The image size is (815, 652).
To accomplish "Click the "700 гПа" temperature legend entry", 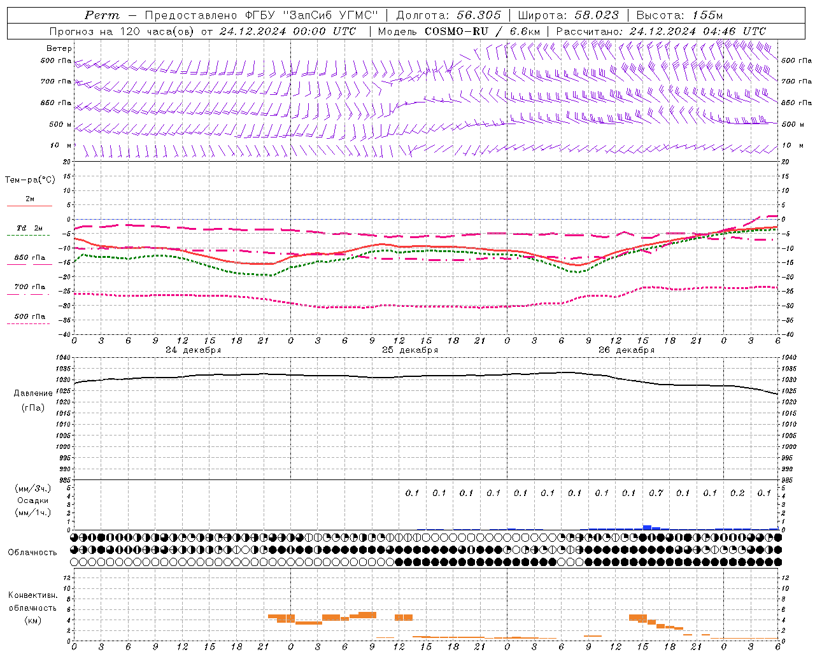I will pyautogui.click(x=30, y=287).
